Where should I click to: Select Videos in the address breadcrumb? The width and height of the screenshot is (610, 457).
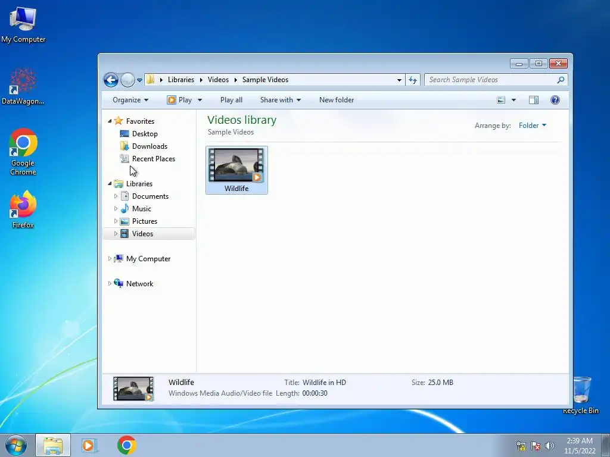[x=218, y=80]
